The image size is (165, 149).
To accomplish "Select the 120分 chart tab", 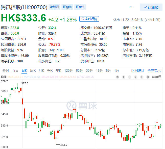I will 68,70.
